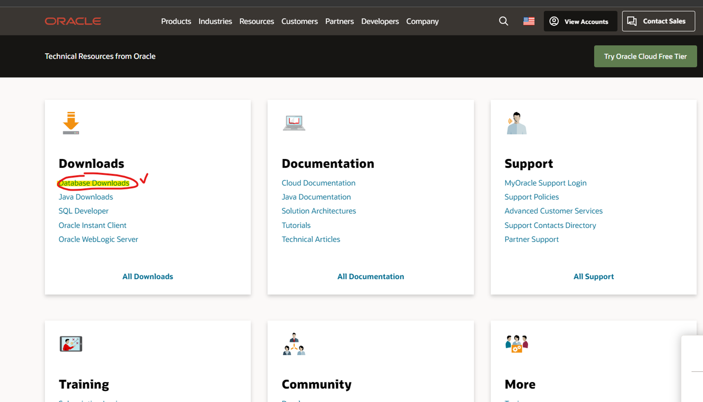Open the Technical Articles link
The width and height of the screenshot is (703, 402).
pos(311,239)
